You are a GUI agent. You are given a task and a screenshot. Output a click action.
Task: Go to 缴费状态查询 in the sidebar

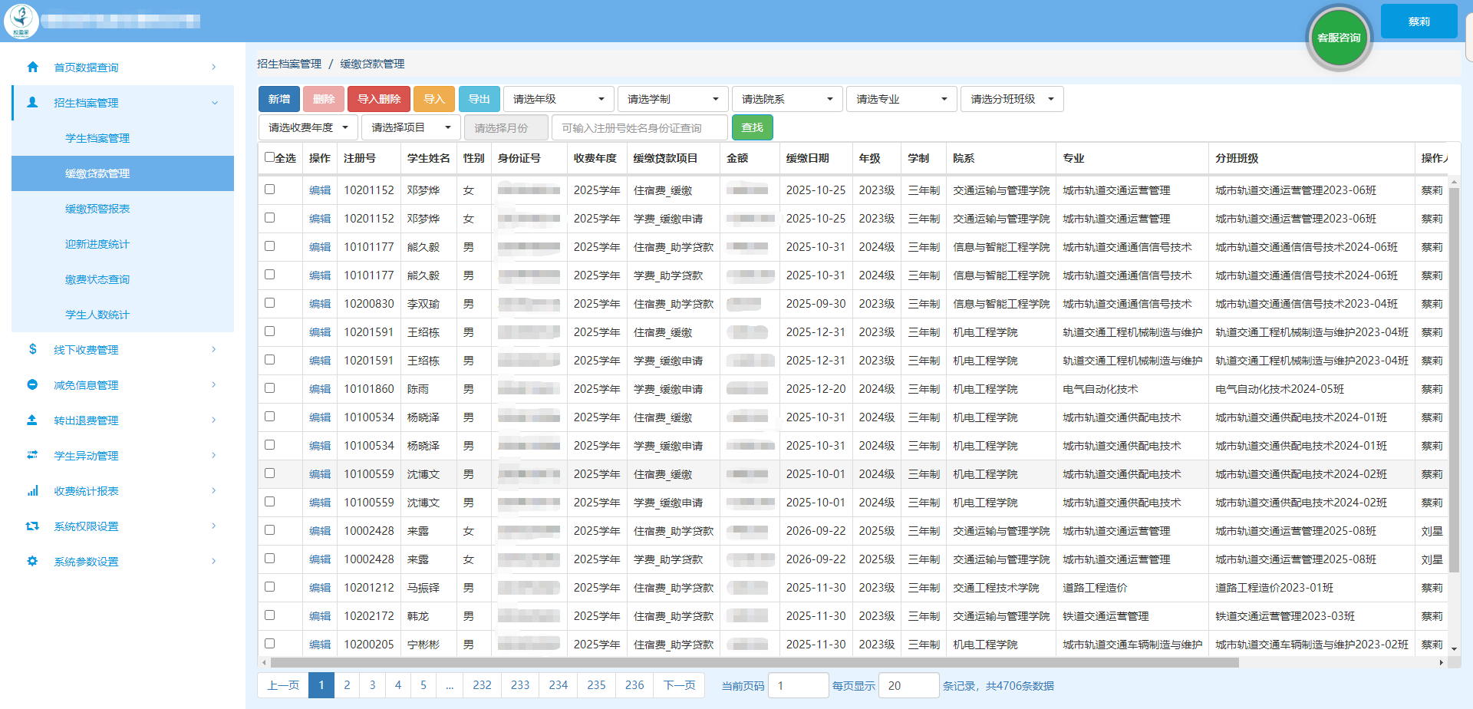click(97, 279)
